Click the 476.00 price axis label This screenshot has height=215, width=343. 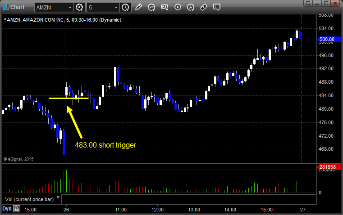[326, 122]
